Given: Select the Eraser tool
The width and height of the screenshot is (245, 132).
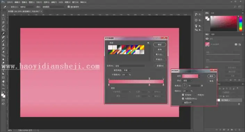Looking at the screenshot, I should point(3,52).
